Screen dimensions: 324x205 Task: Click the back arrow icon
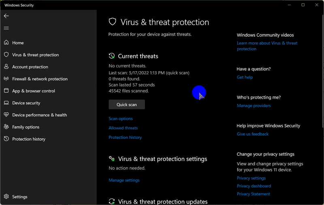[x=6, y=16]
